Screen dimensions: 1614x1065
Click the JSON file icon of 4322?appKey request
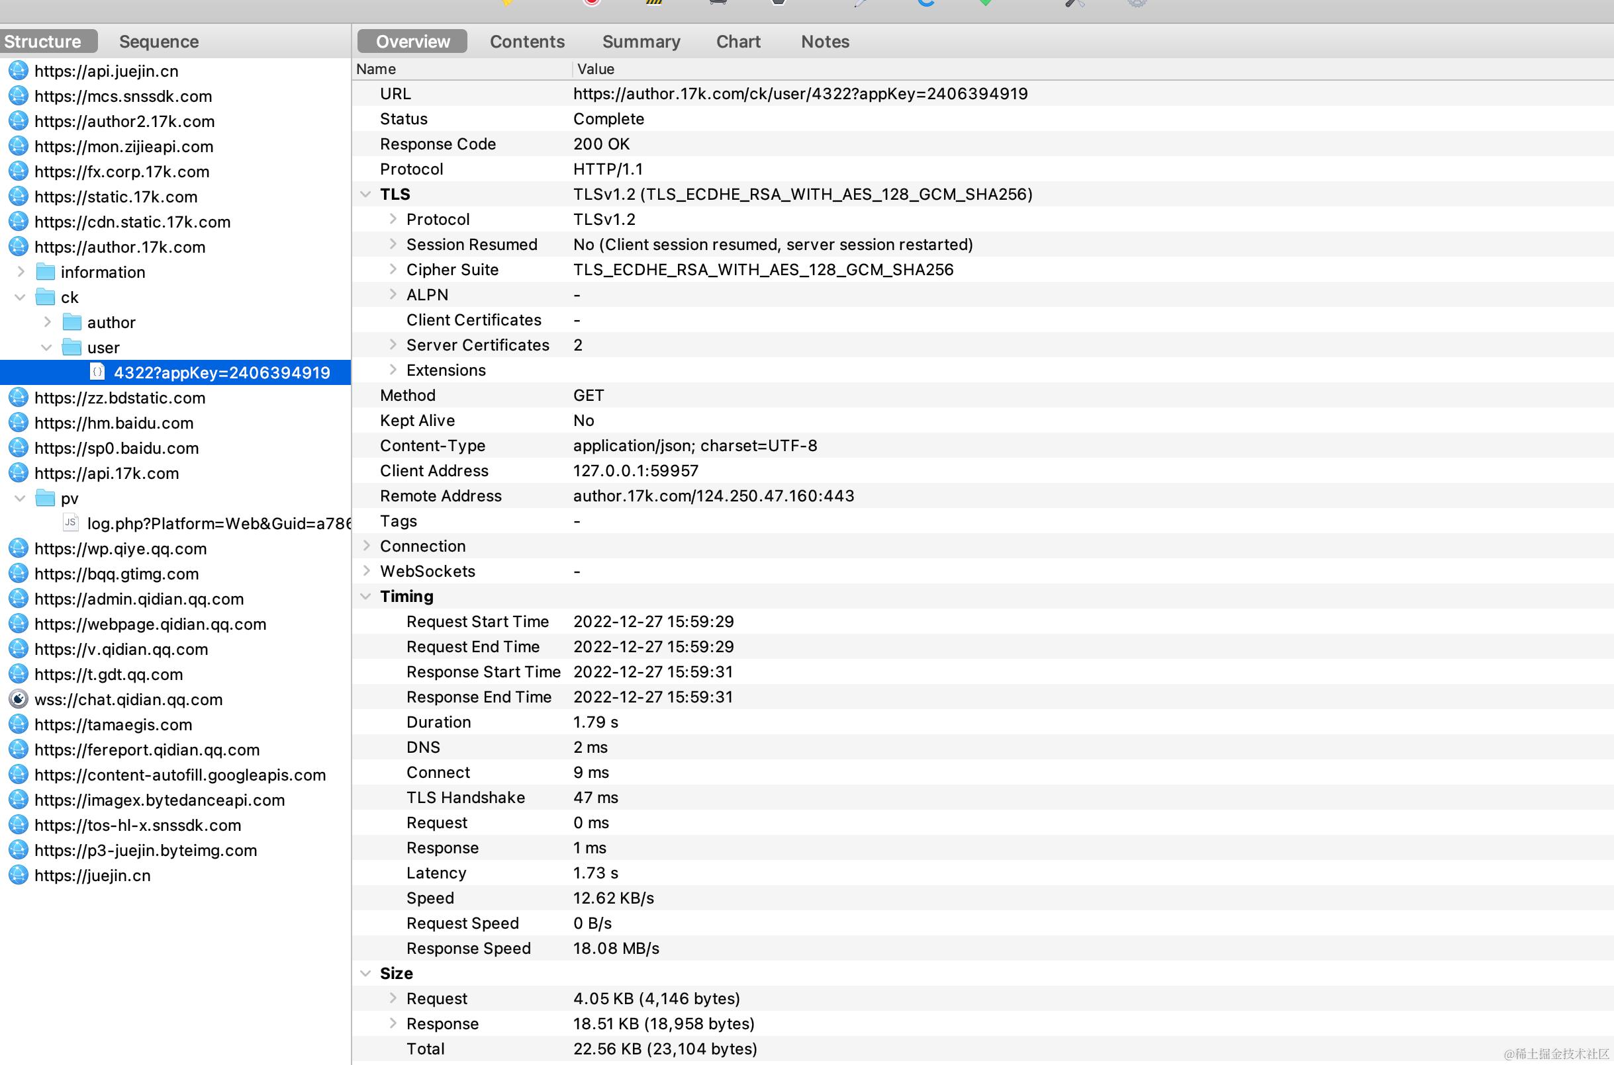(98, 372)
